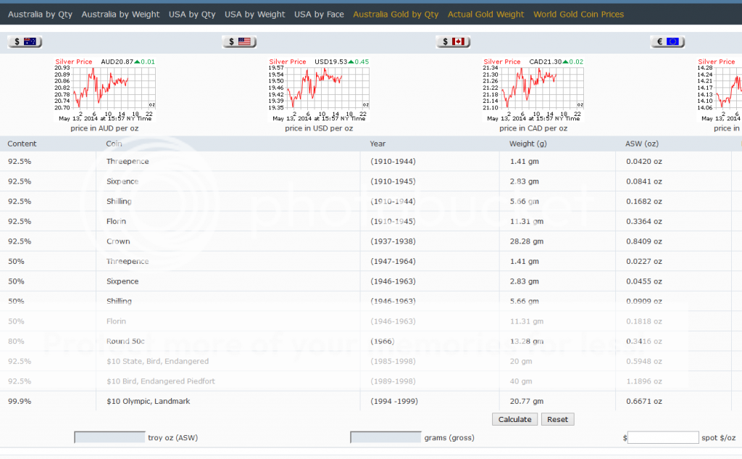Image resolution: width=742 pixels, height=459 pixels.
Task: Open Australia Gold by Qty link
Action: (396, 15)
